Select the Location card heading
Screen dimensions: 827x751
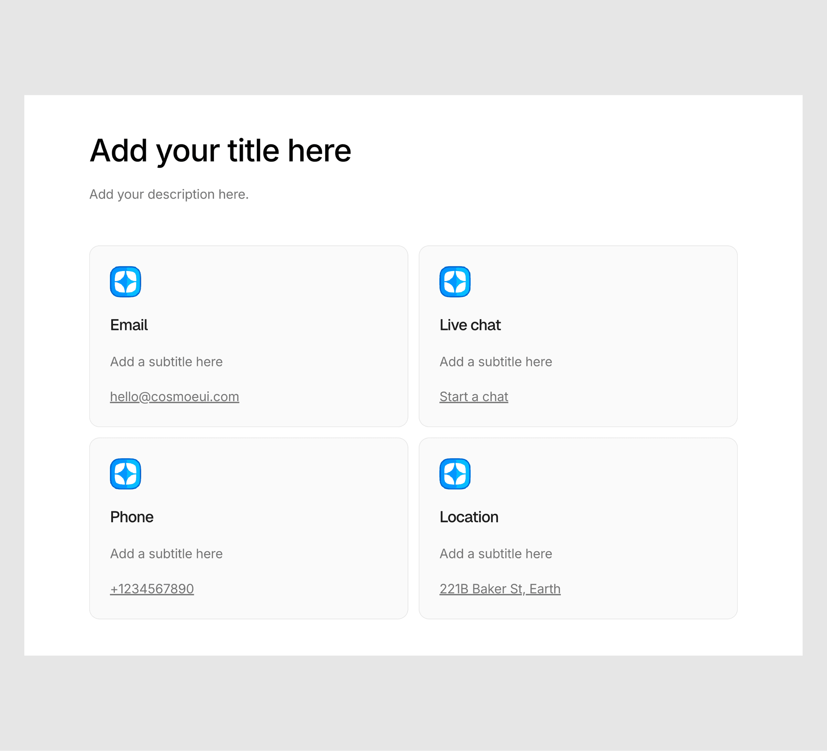click(469, 517)
